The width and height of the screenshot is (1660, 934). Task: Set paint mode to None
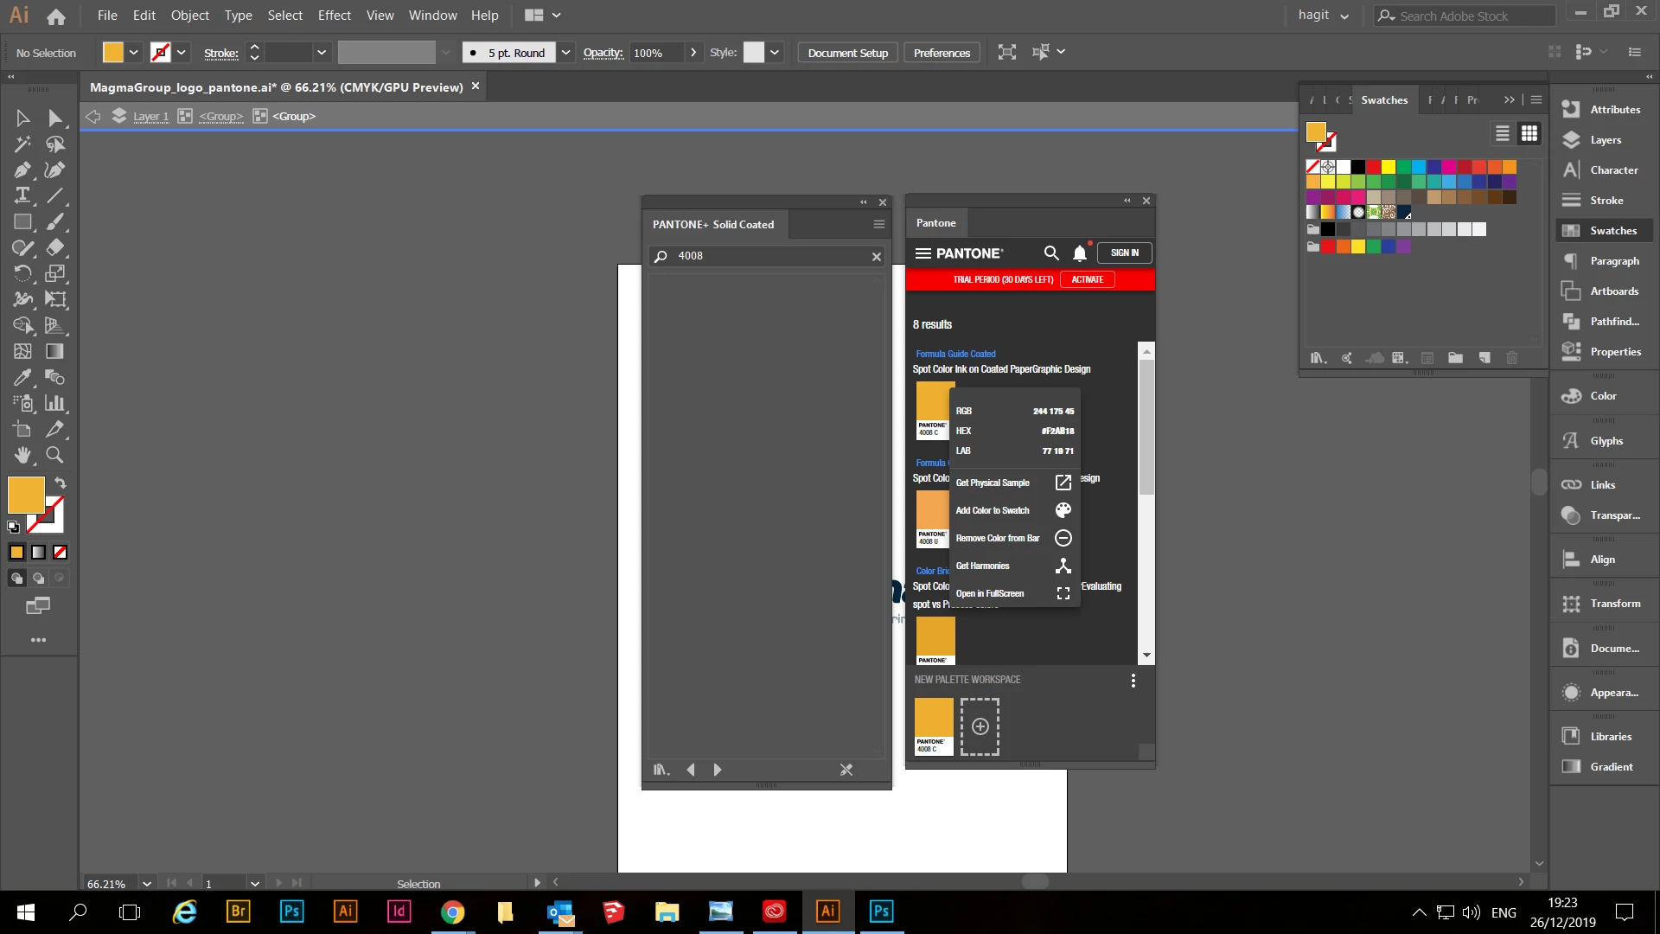(60, 553)
